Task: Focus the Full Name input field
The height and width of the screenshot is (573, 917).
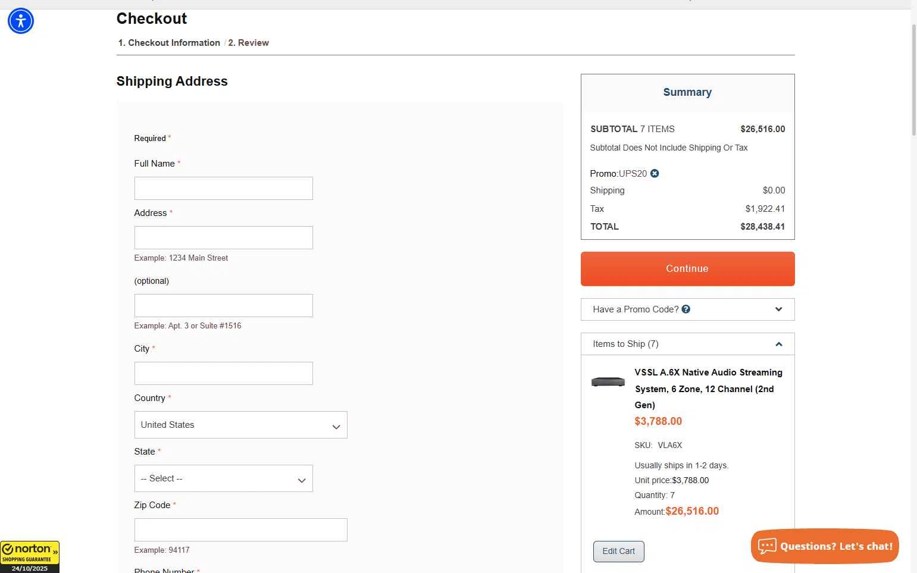Action: pyautogui.click(x=223, y=188)
